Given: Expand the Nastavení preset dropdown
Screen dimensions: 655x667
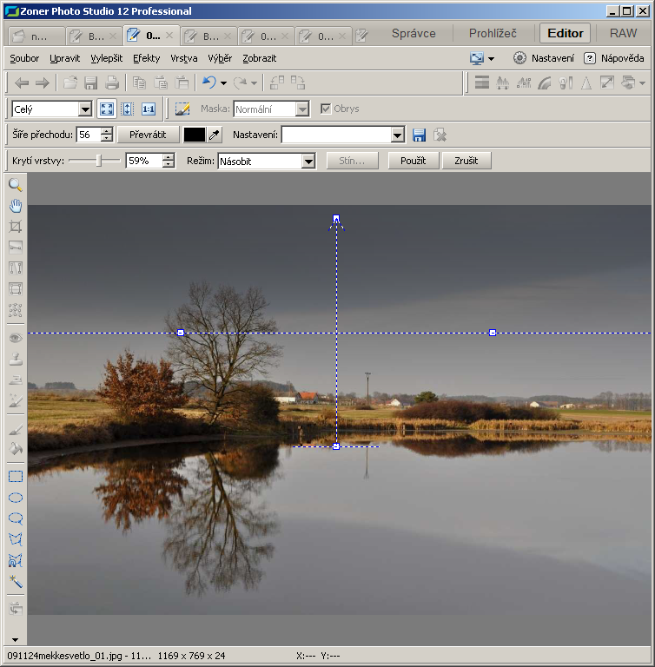Looking at the screenshot, I should (x=397, y=135).
